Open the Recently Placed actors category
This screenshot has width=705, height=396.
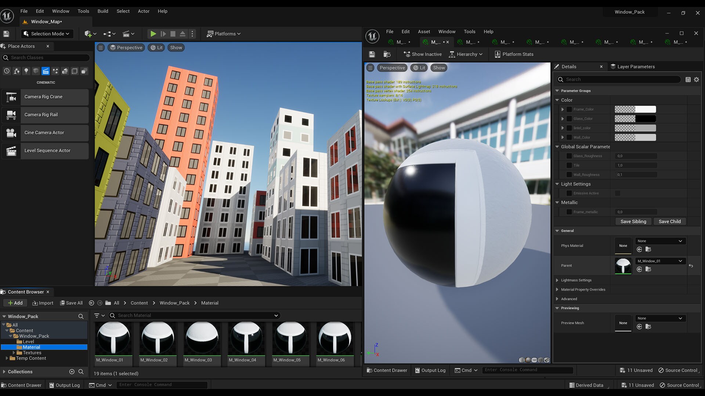click(6, 71)
